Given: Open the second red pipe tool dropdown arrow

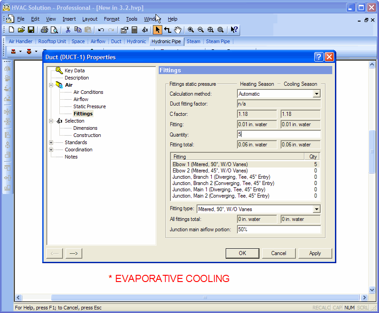Looking at the screenshot, I should pos(36,52).
